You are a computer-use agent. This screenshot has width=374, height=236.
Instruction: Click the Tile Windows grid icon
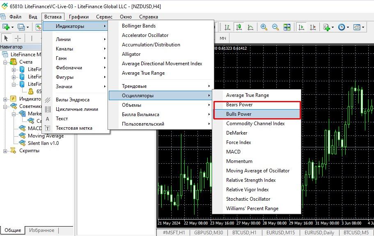click(x=287, y=27)
